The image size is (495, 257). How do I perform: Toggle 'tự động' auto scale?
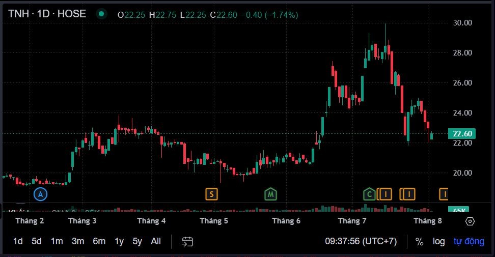pos(469,241)
